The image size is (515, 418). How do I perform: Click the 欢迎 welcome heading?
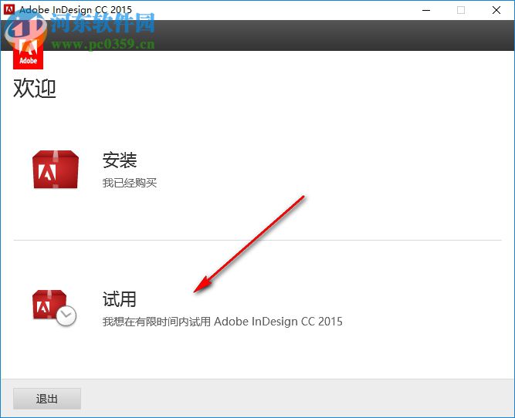(35, 88)
